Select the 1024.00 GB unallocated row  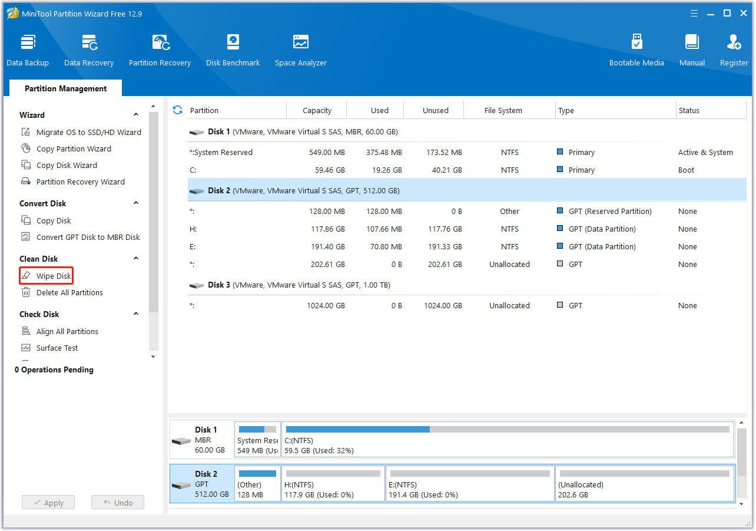coord(467,306)
